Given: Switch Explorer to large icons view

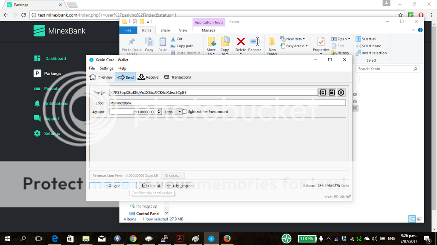Looking at the screenshot, I should click(x=419, y=219).
